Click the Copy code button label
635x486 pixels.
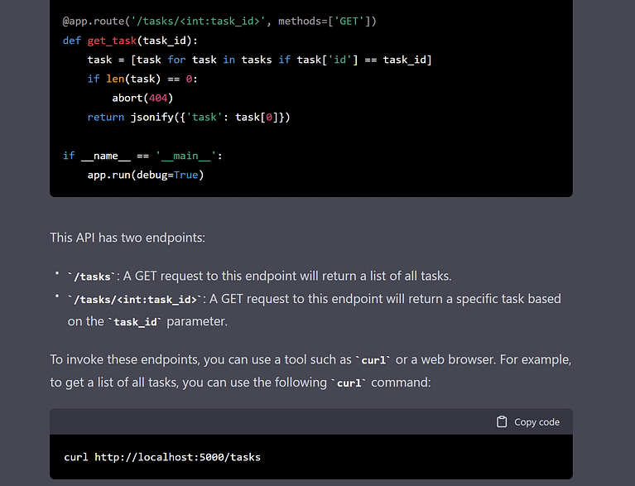536,422
